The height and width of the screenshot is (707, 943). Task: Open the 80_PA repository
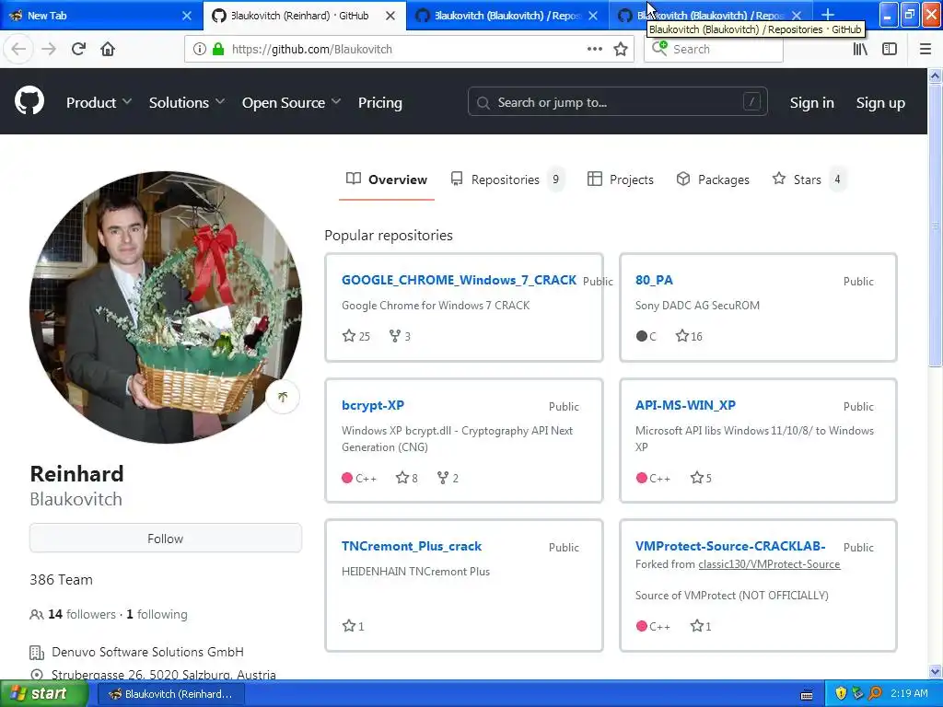(654, 280)
